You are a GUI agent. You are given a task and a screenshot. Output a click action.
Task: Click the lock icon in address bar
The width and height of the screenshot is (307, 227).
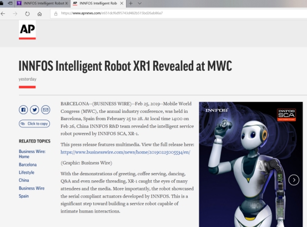(56, 13)
